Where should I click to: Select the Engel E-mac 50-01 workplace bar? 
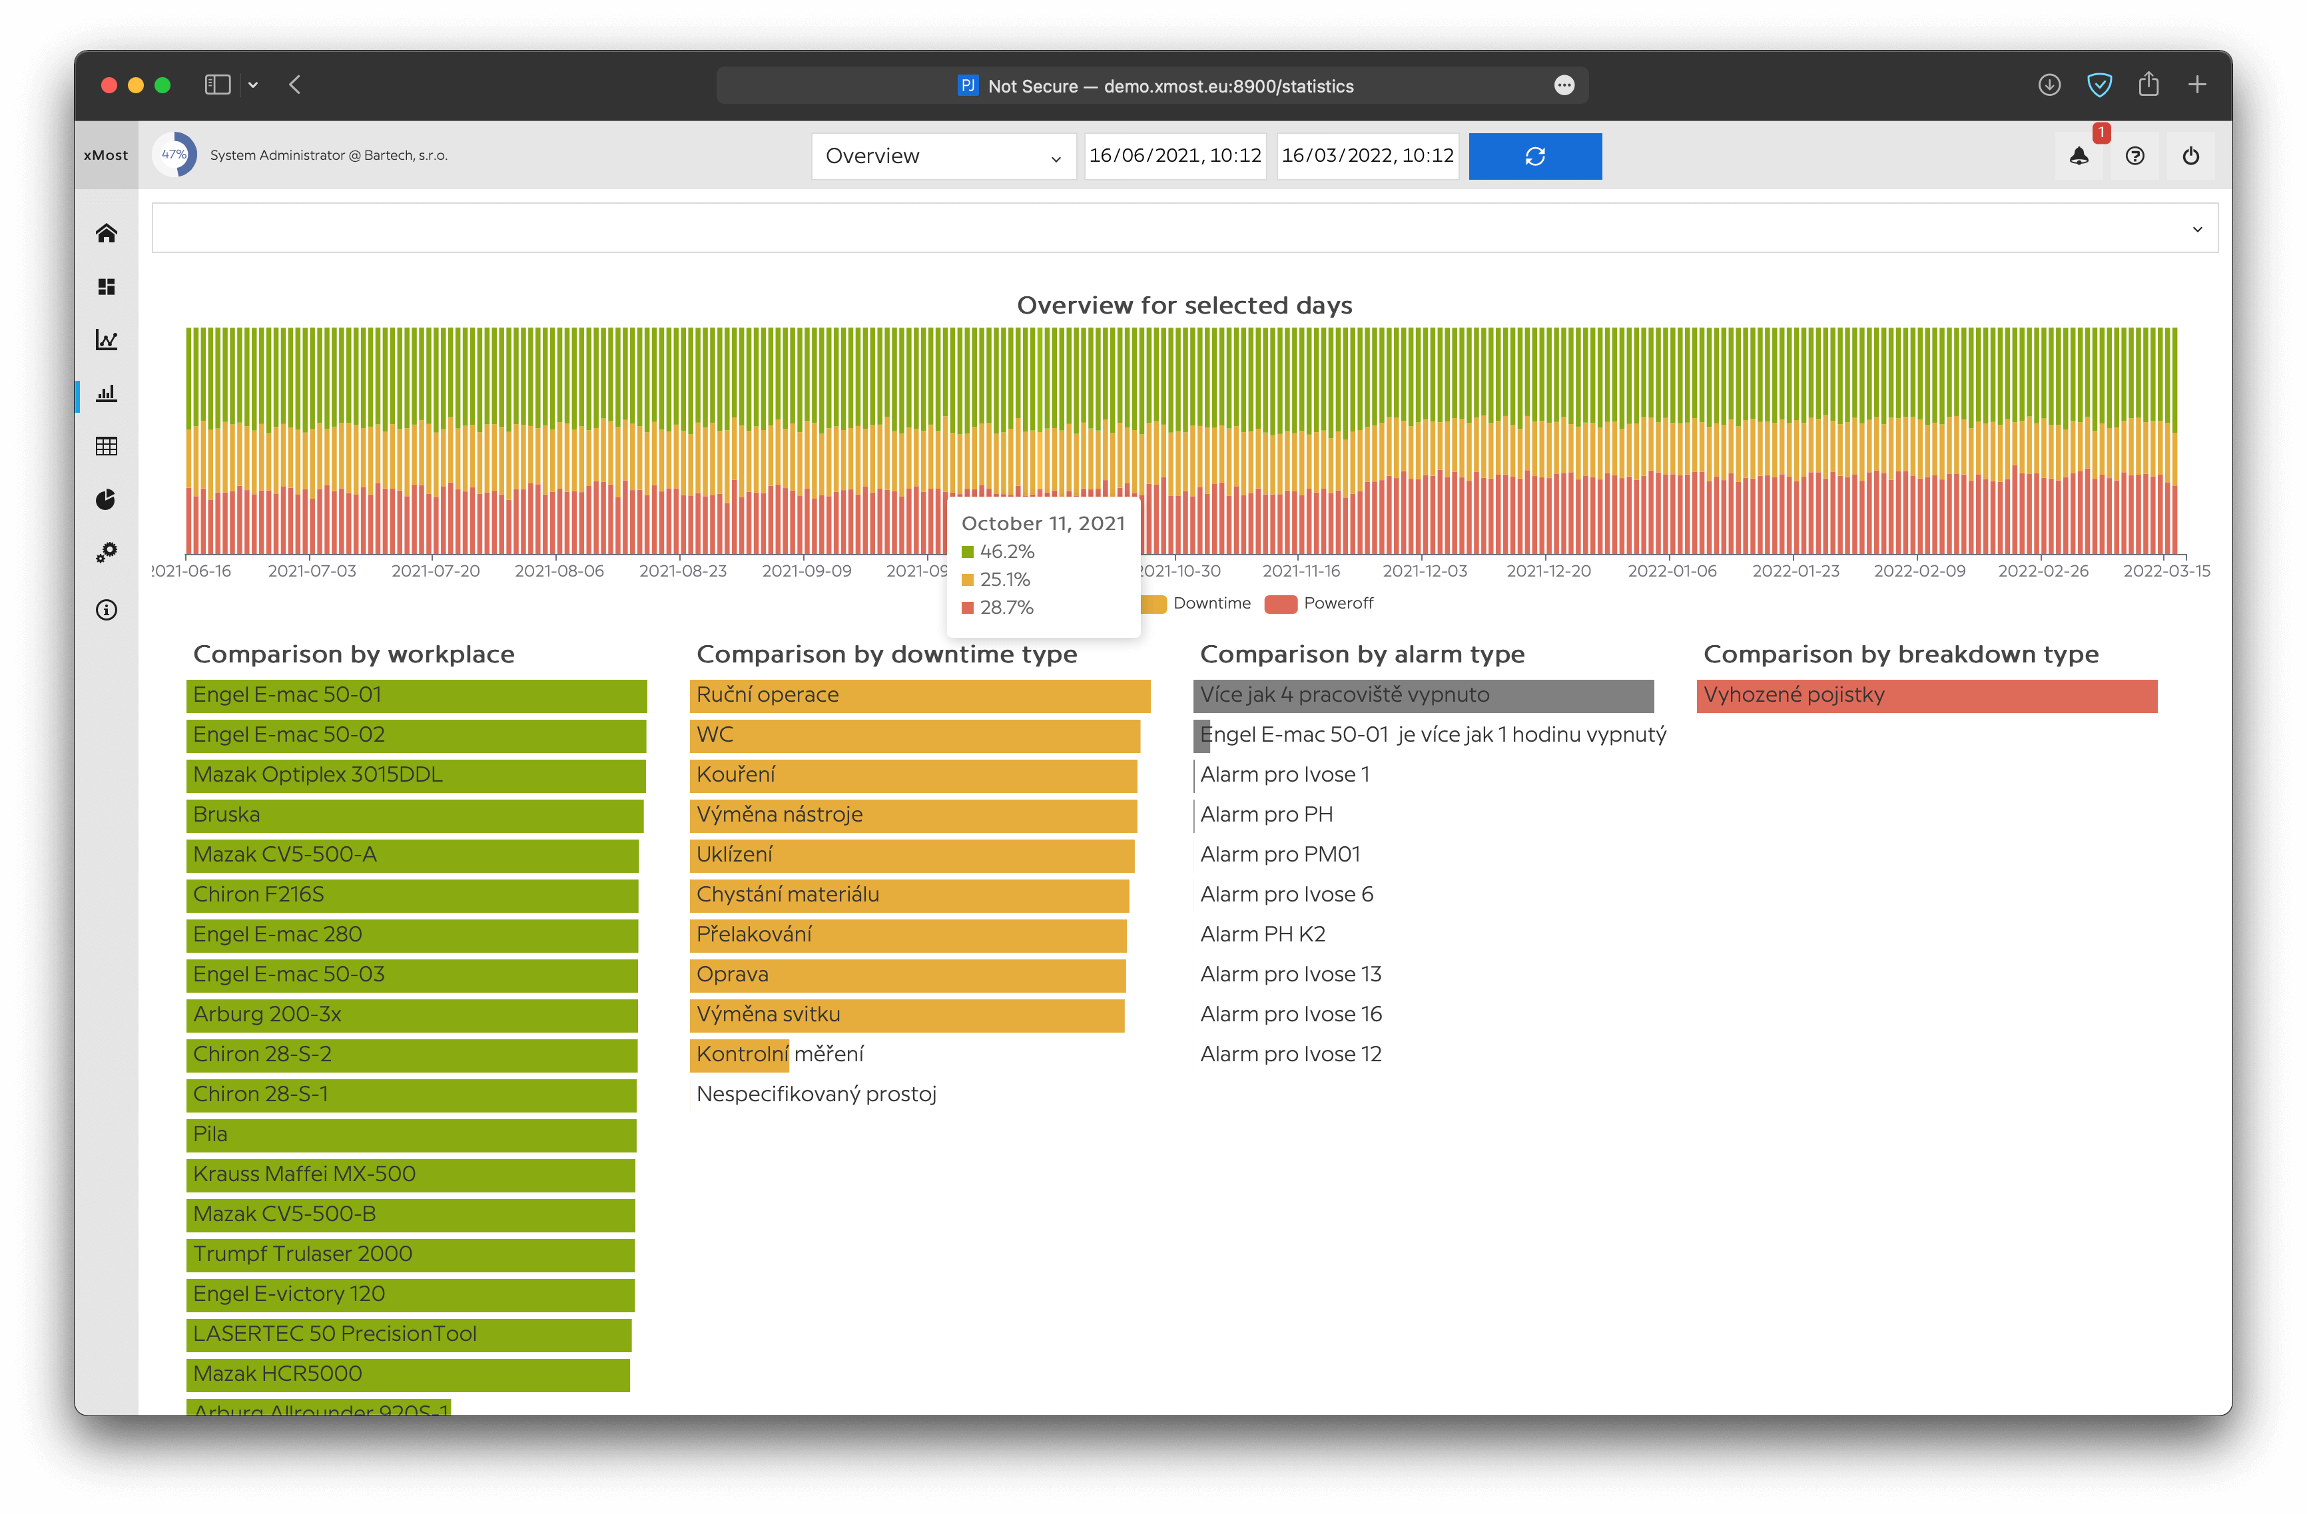pos(416,695)
